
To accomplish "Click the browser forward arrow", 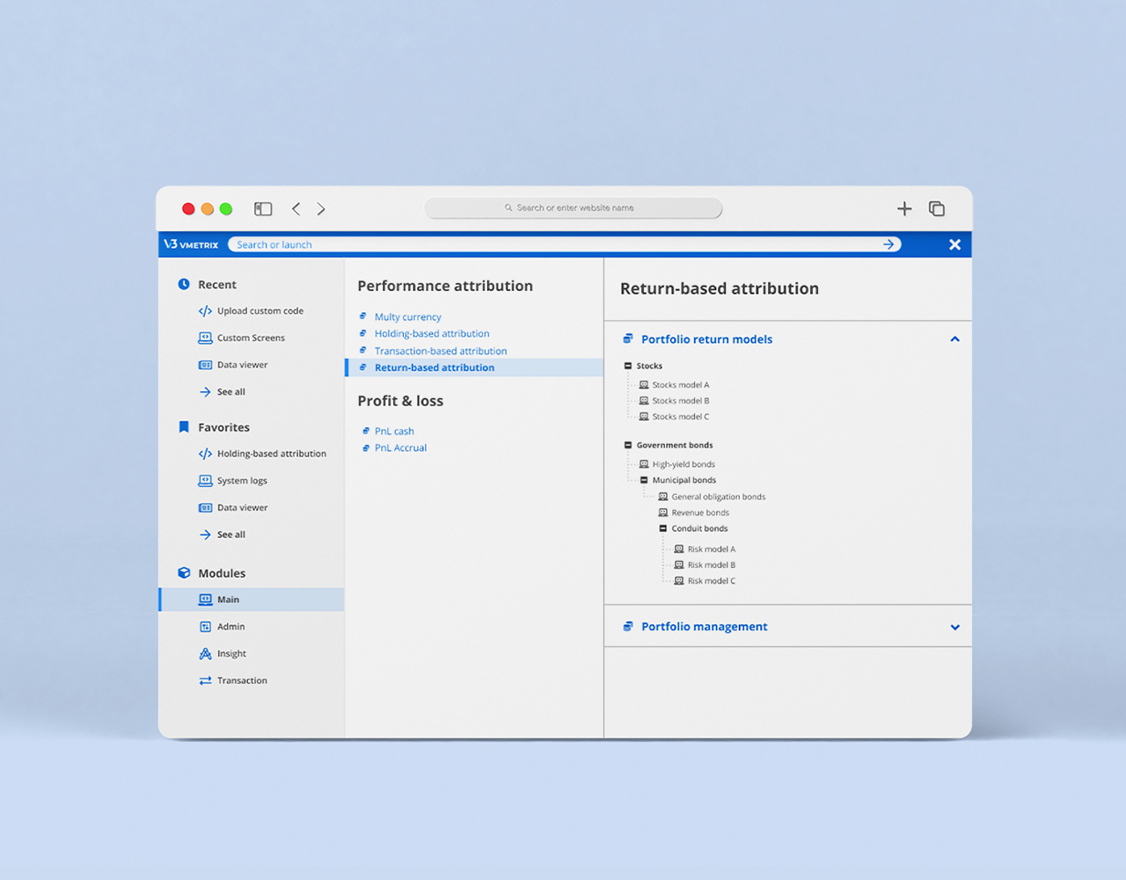I will point(321,209).
